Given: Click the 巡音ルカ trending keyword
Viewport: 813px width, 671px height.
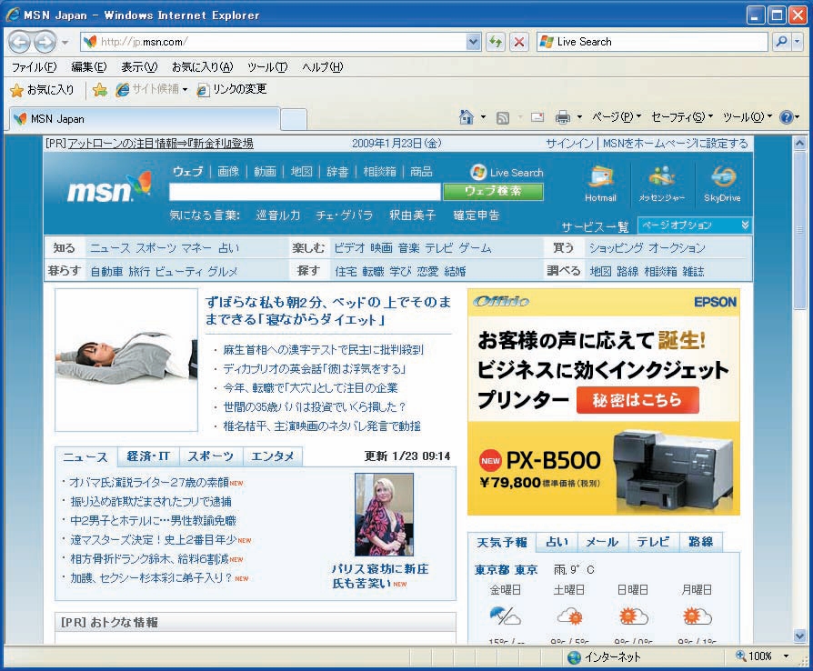Looking at the screenshot, I should (278, 215).
